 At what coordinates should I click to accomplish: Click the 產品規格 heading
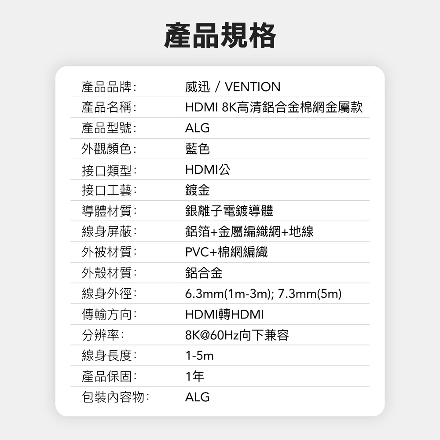[220, 36]
